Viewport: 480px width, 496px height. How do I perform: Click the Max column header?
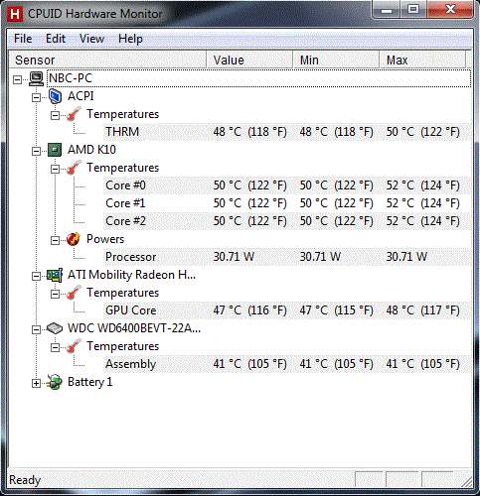tap(422, 61)
